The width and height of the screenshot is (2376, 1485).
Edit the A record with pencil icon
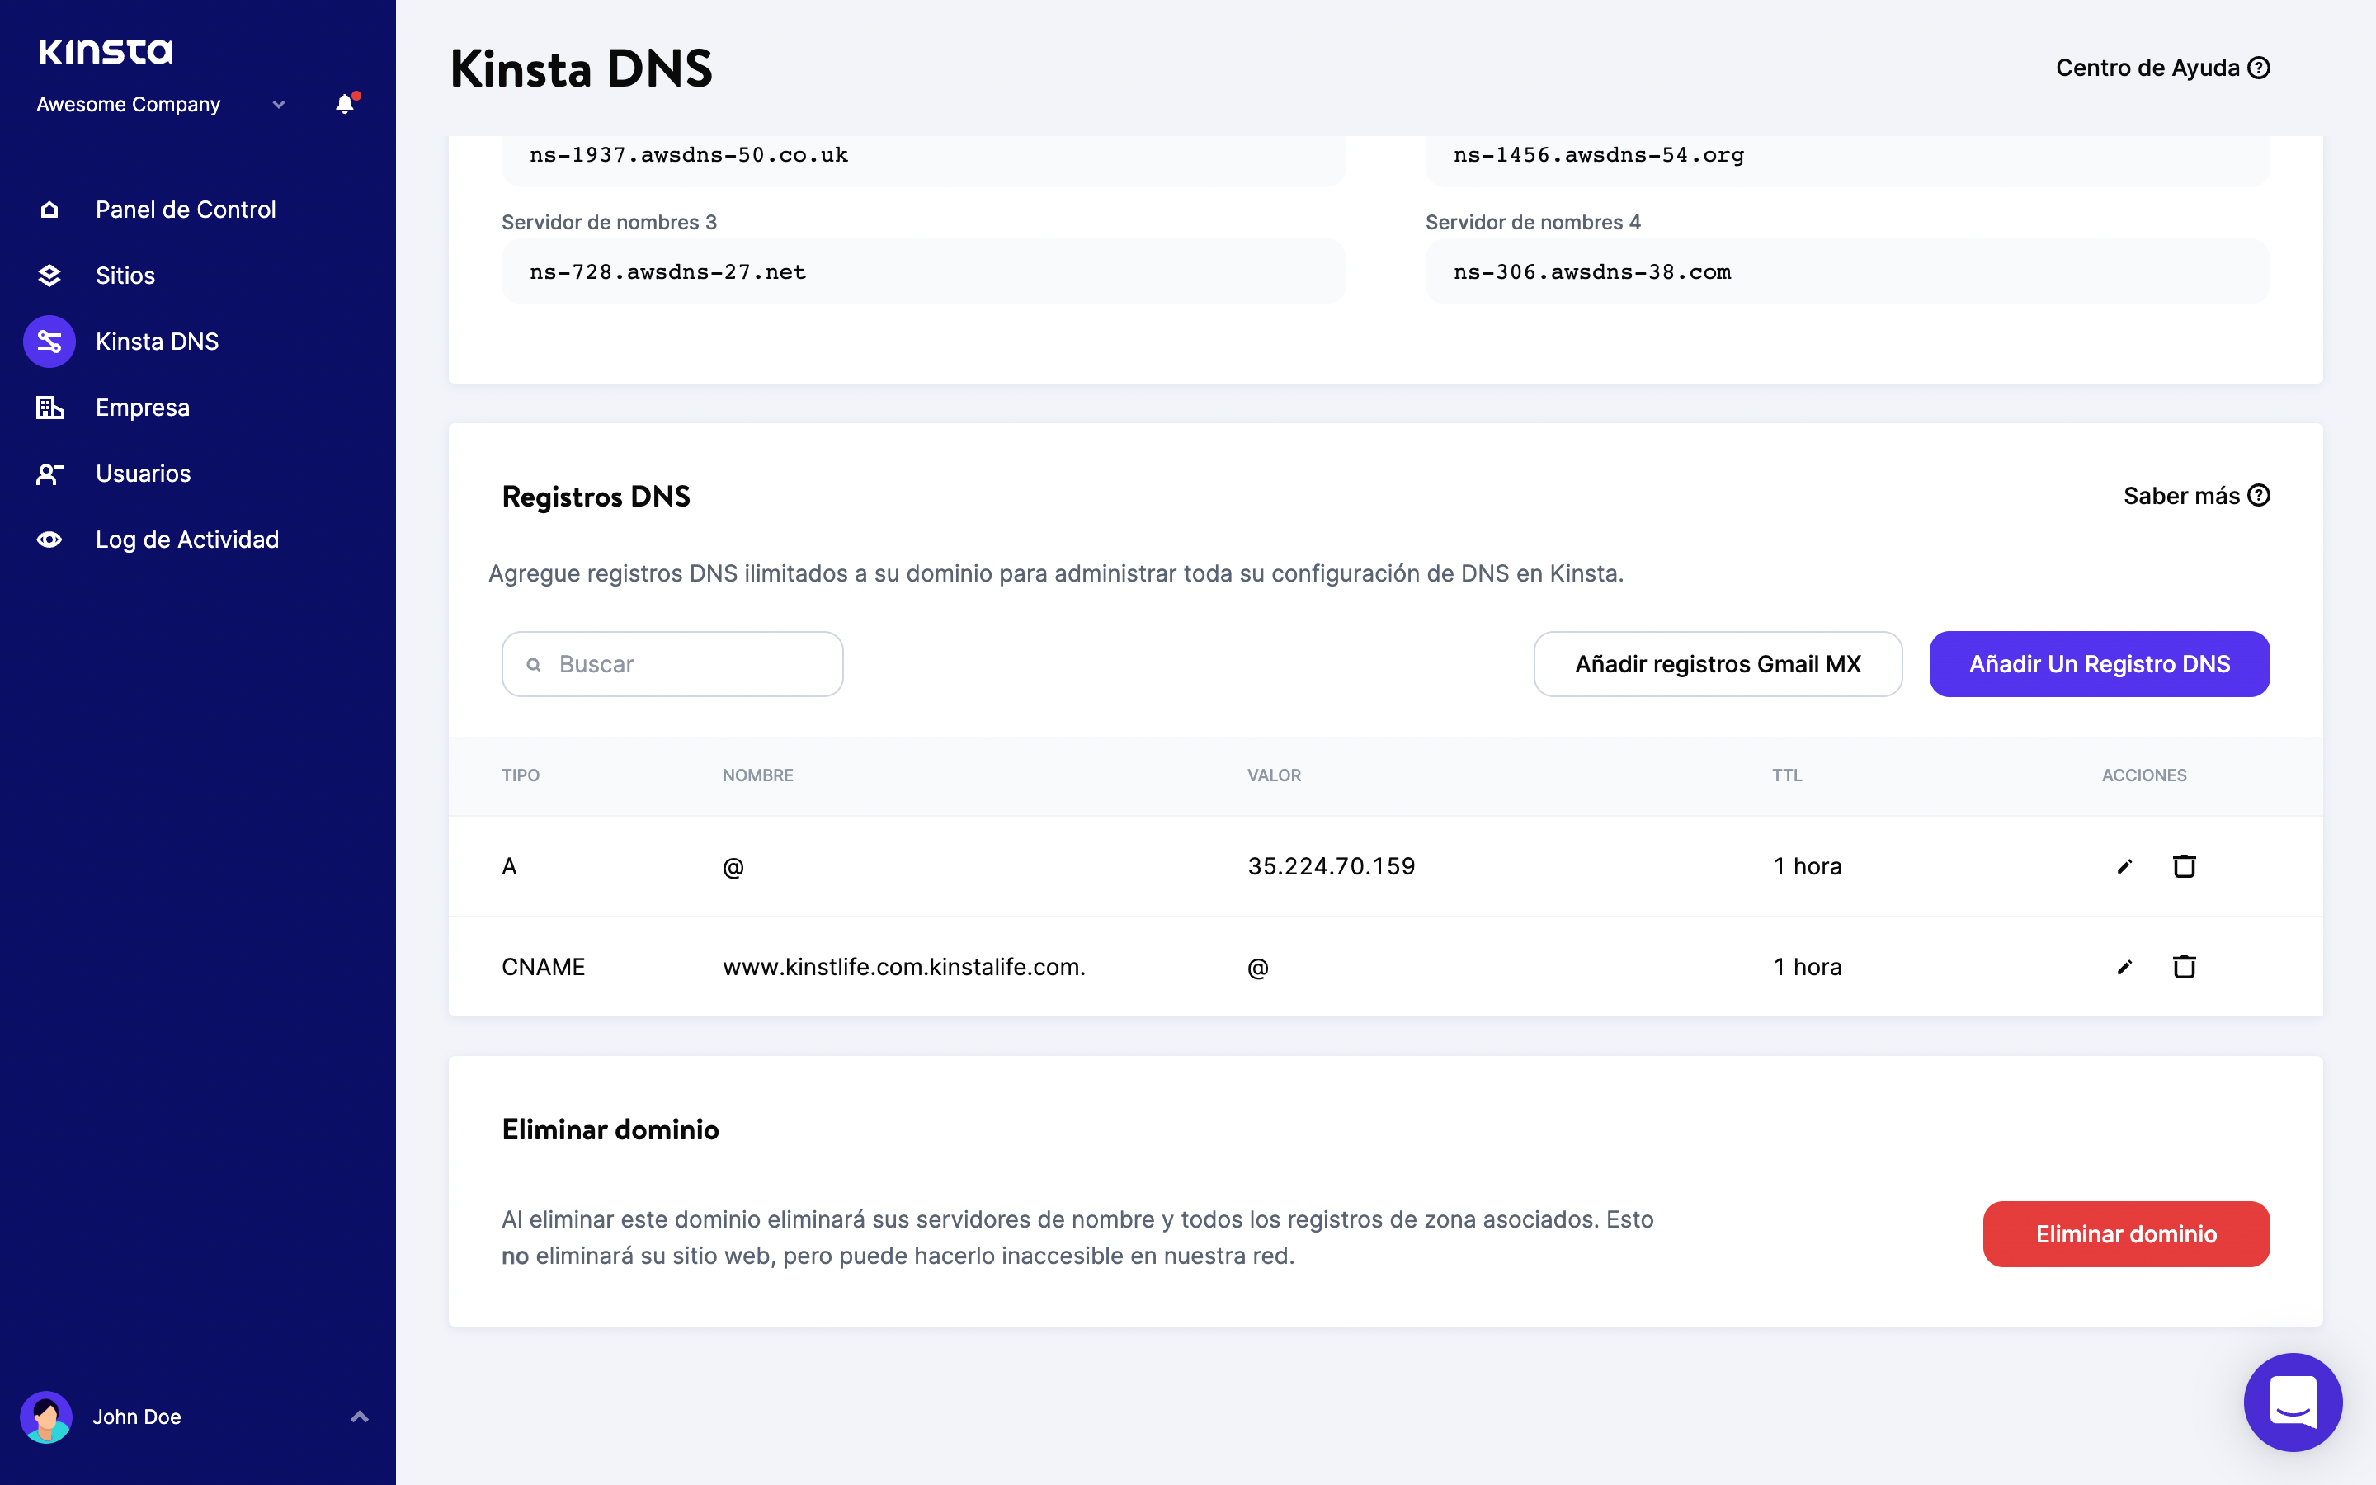pos(2124,866)
